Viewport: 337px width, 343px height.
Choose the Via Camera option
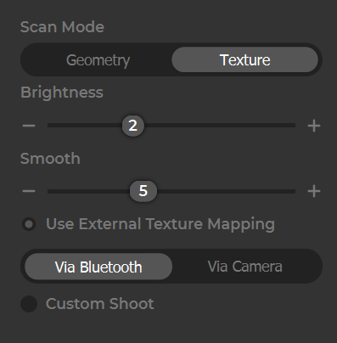point(245,267)
